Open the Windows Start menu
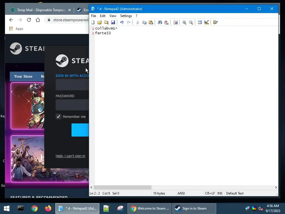 (x=7, y=208)
